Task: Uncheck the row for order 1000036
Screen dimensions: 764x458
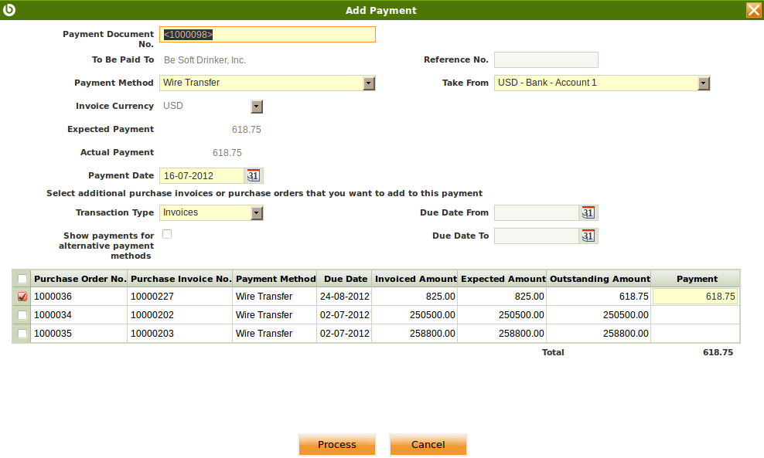Action: click(22, 297)
